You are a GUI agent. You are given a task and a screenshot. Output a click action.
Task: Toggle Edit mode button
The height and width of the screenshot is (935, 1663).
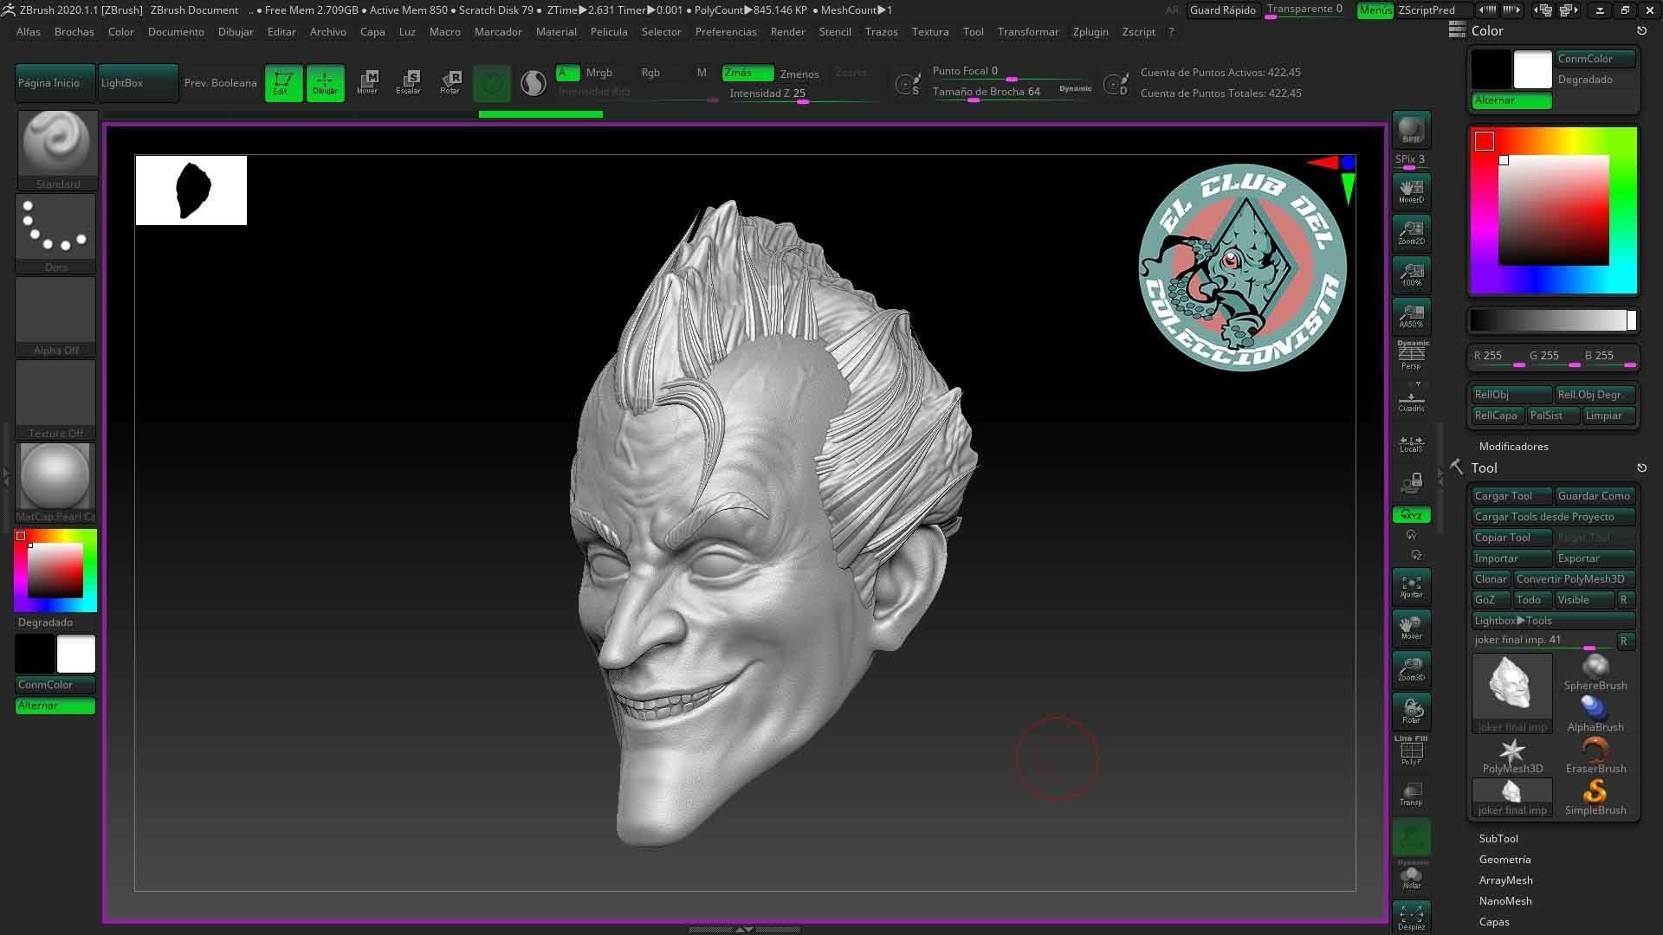(283, 83)
